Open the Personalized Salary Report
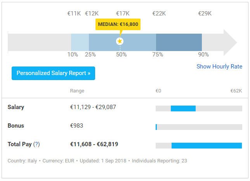250x181 pixels. (53, 73)
